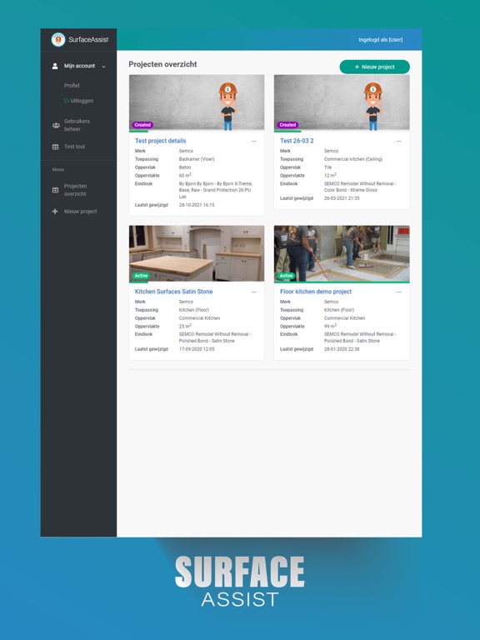Open the Test project details project link
This screenshot has height=640, width=480.
click(160, 141)
